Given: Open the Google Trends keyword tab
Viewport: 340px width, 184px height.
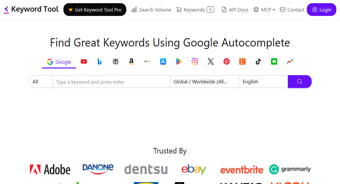Looking at the screenshot, I should (290, 62).
